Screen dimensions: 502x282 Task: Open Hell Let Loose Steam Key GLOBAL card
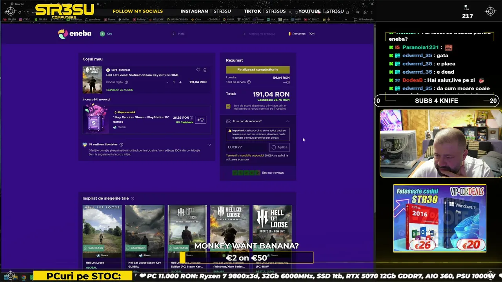(145, 238)
